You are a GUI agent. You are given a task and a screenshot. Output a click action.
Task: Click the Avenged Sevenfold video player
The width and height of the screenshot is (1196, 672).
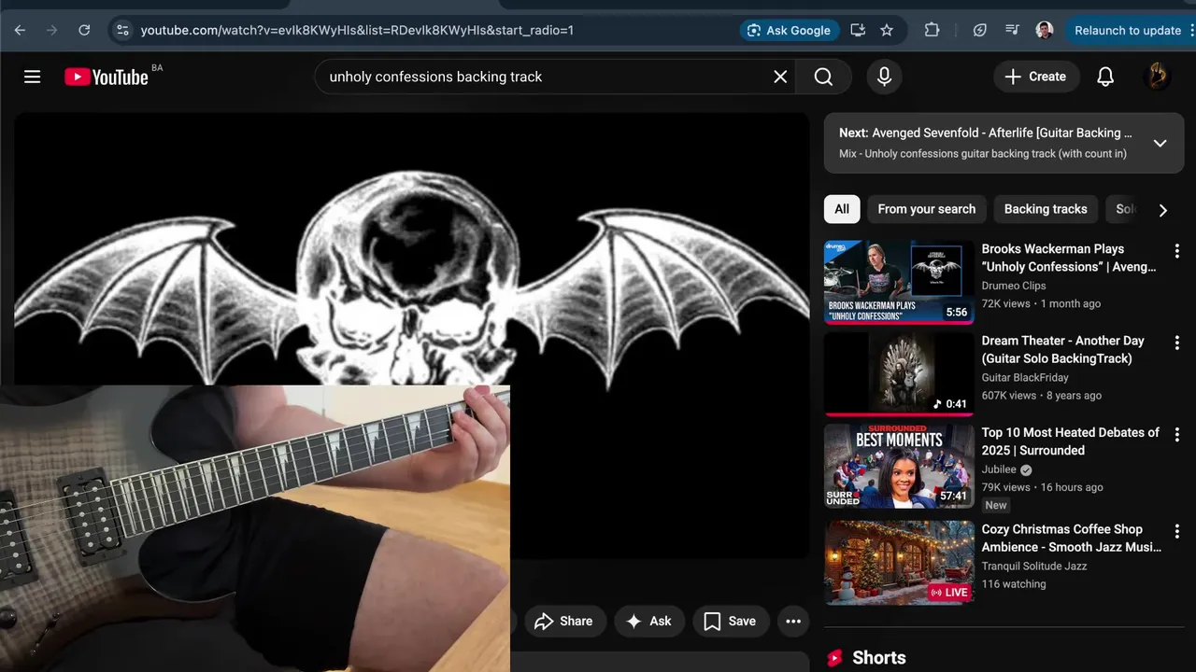click(411, 336)
